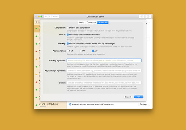Uncheck Automatically turn on tunnel when SSH Tunnel starts
186x130 pixels.
[70, 104]
